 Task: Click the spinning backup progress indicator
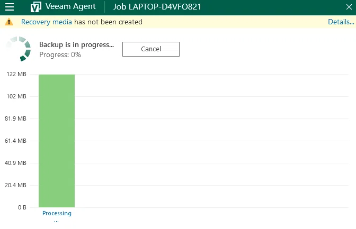pos(19,49)
